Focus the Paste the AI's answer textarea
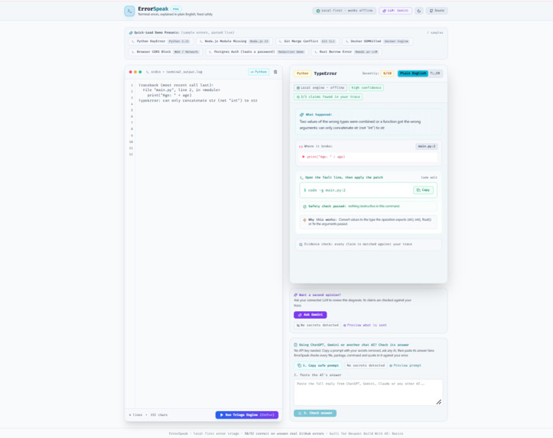The width and height of the screenshot is (553, 438). pos(368,392)
